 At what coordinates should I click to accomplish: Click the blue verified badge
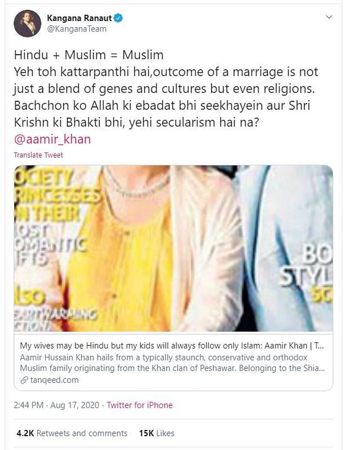(x=118, y=18)
